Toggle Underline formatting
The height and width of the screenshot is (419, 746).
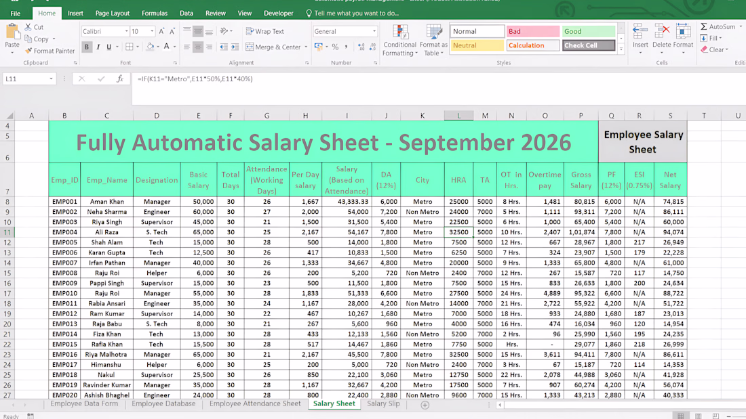point(109,47)
